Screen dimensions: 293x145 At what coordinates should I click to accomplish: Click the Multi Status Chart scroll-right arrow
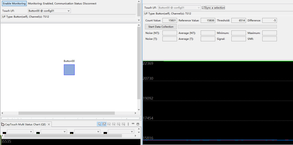click(135, 136)
